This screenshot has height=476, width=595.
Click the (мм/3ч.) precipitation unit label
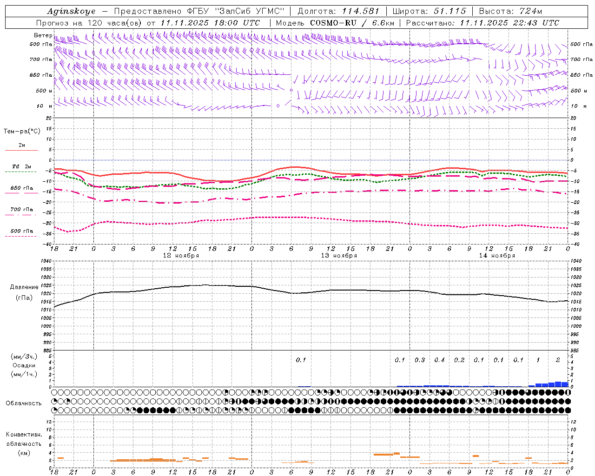tap(24, 357)
